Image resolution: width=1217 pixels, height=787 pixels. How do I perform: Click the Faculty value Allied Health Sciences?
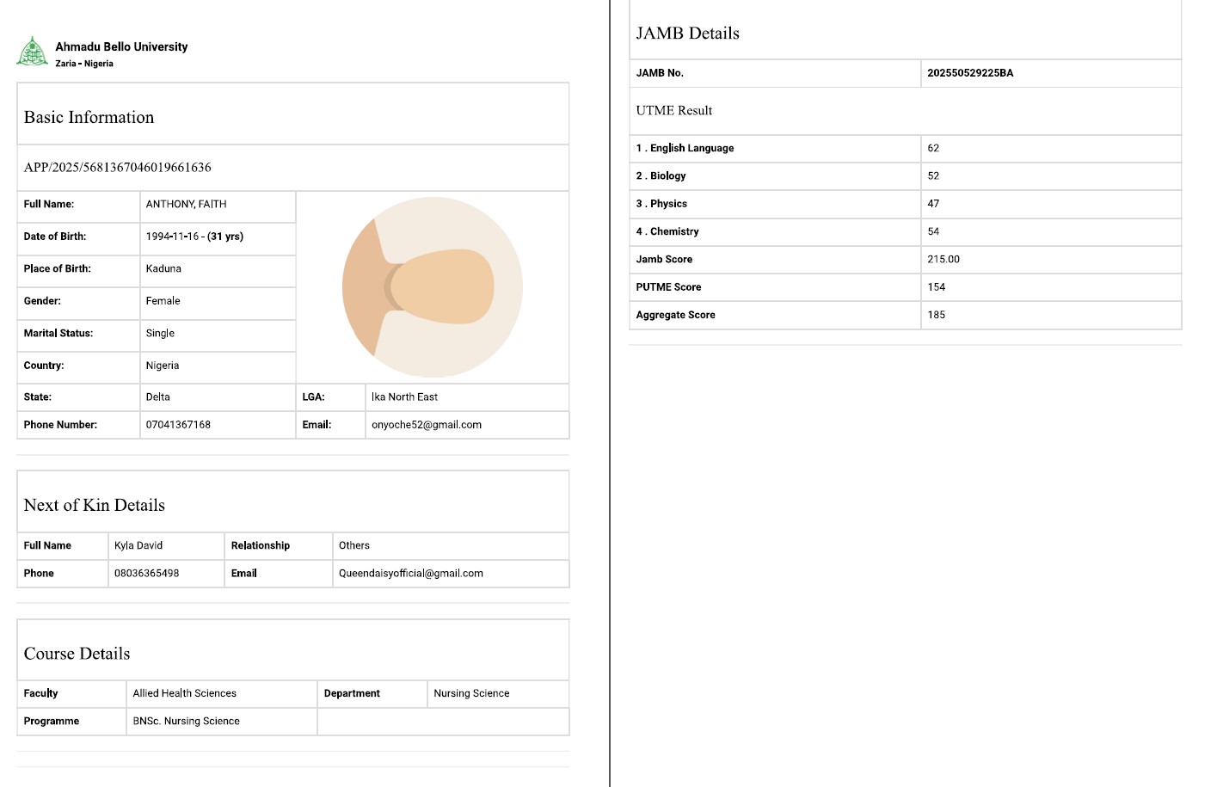(185, 693)
